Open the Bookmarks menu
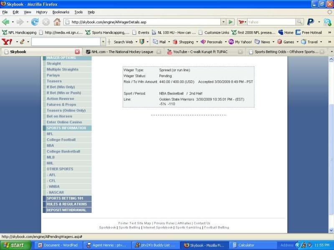This screenshot has height=250, width=334. tap(61, 12)
